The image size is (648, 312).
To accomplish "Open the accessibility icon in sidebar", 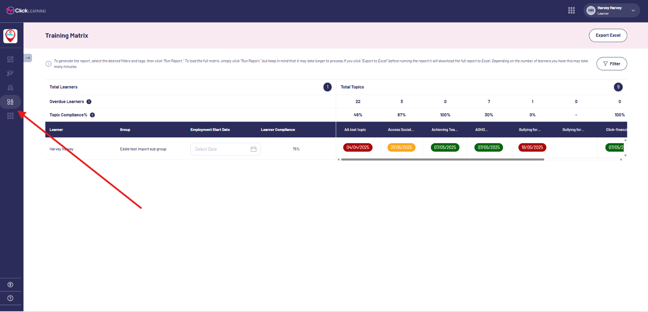I will click(x=11, y=285).
